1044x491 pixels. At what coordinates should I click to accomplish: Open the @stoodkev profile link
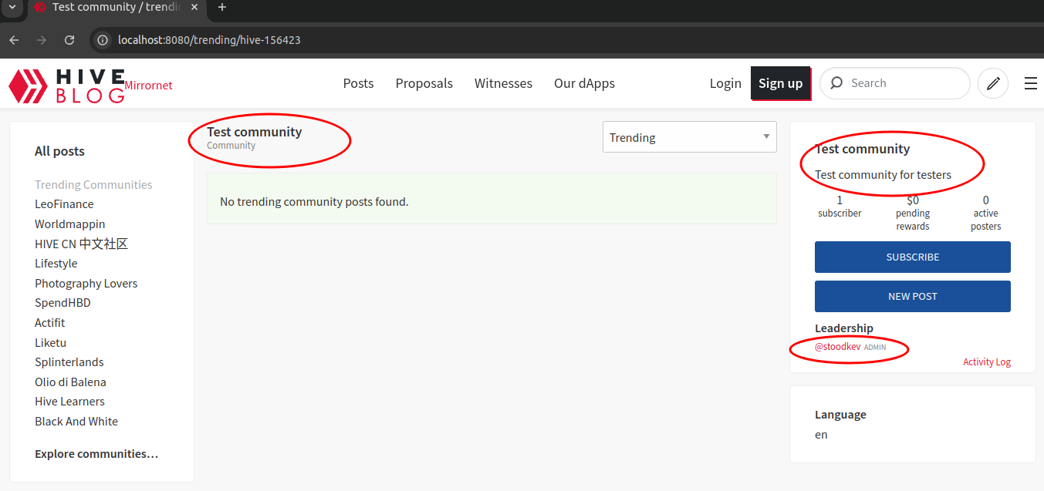[837, 347]
